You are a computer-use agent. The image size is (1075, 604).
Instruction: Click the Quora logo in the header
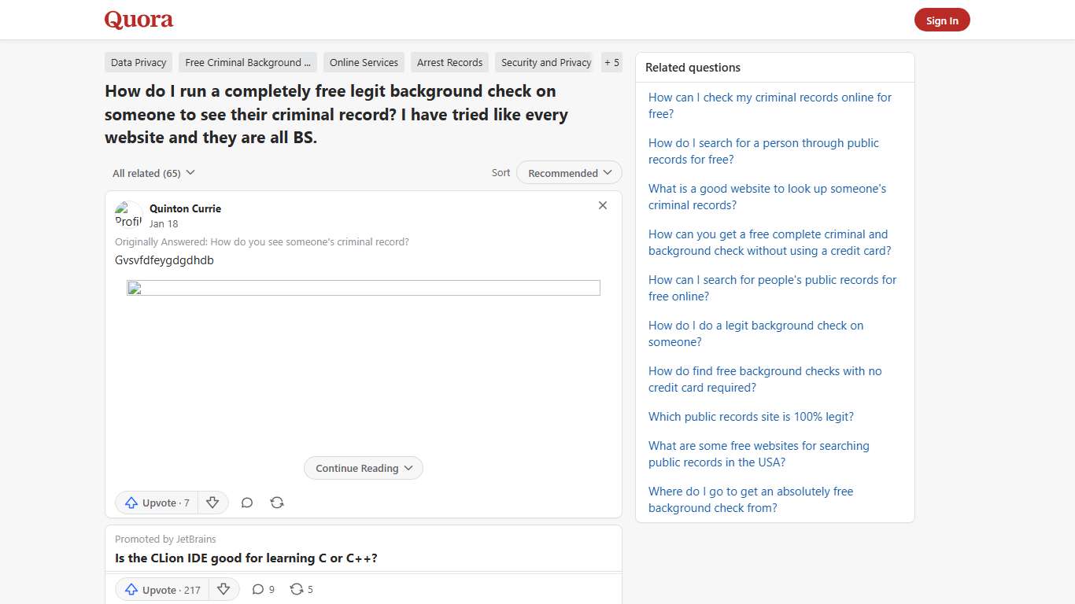tap(139, 20)
